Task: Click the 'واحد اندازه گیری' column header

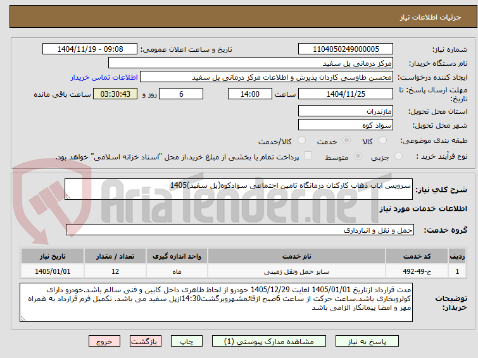Action: (x=177, y=256)
